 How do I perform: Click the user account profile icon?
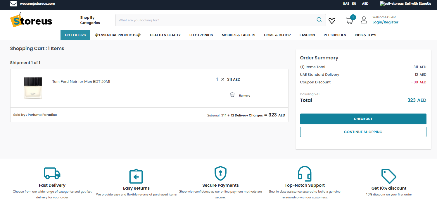364,20
